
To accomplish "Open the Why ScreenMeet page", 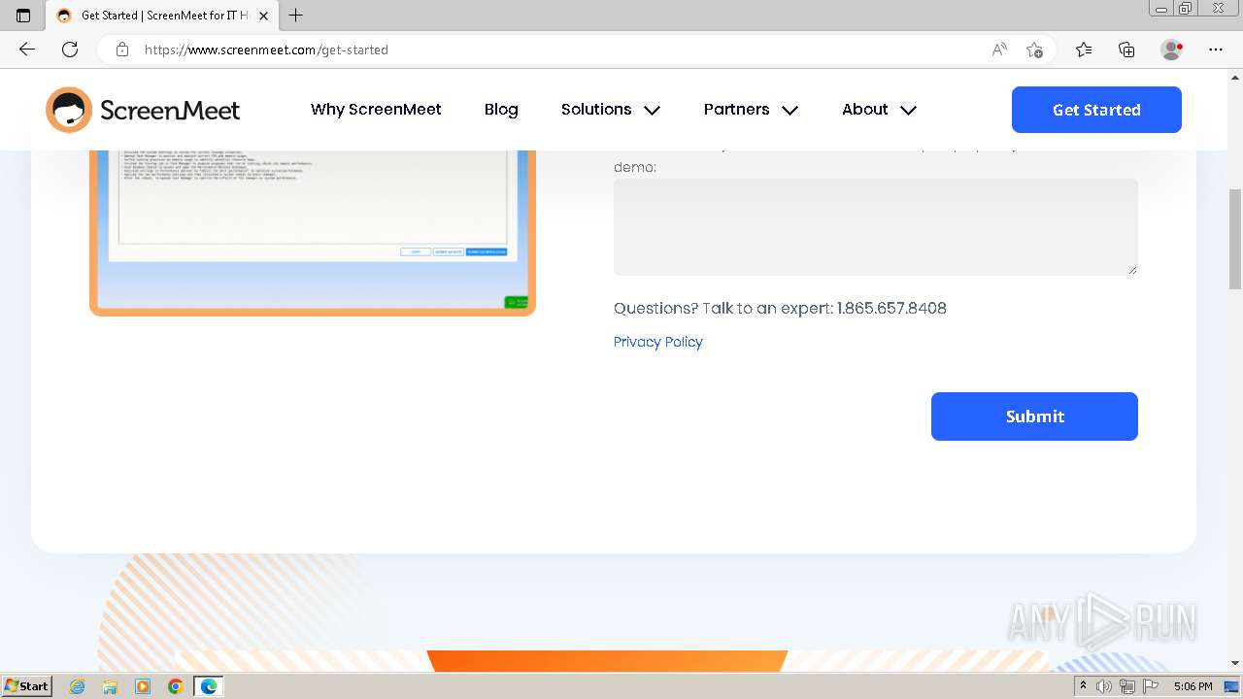I will [x=376, y=110].
